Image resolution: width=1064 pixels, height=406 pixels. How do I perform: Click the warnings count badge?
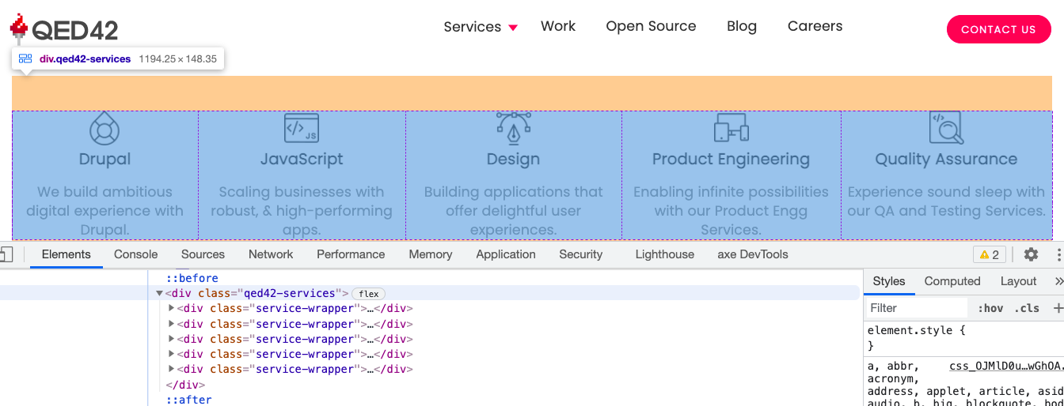pos(990,254)
